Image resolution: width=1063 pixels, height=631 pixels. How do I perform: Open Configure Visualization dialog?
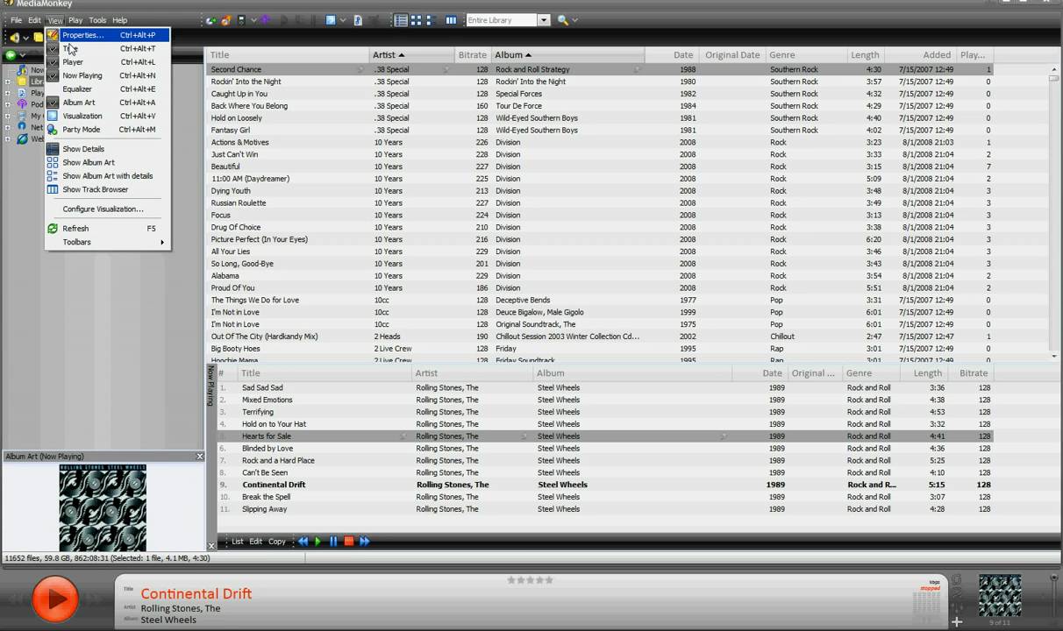point(107,209)
